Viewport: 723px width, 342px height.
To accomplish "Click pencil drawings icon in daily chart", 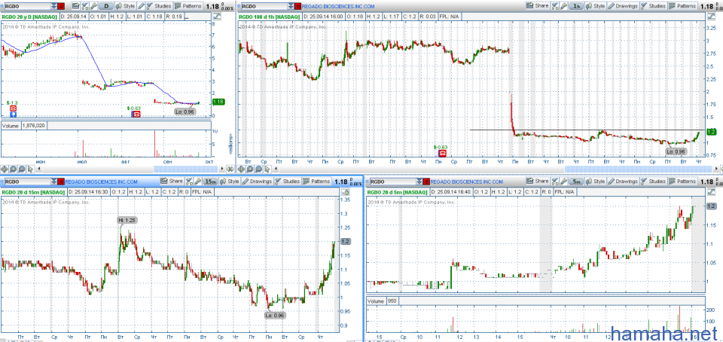I will point(141,6).
